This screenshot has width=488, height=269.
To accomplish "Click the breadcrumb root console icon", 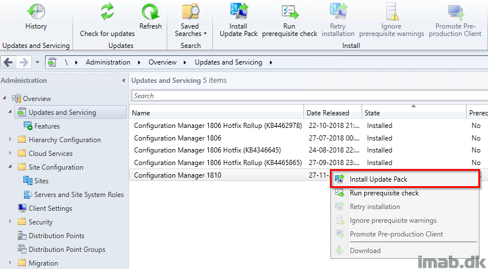I will 52,62.
